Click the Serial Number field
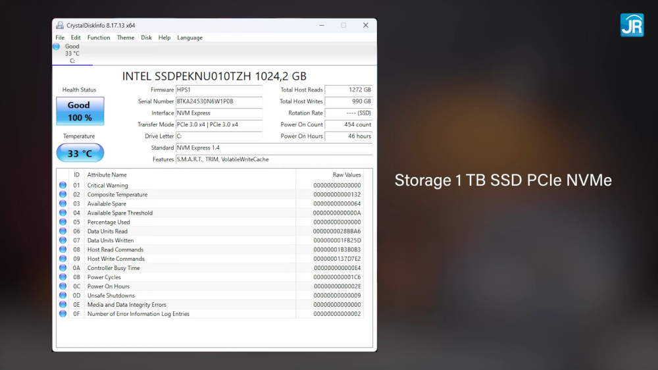Image resolution: width=658 pixels, height=370 pixels. click(x=218, y=101)
